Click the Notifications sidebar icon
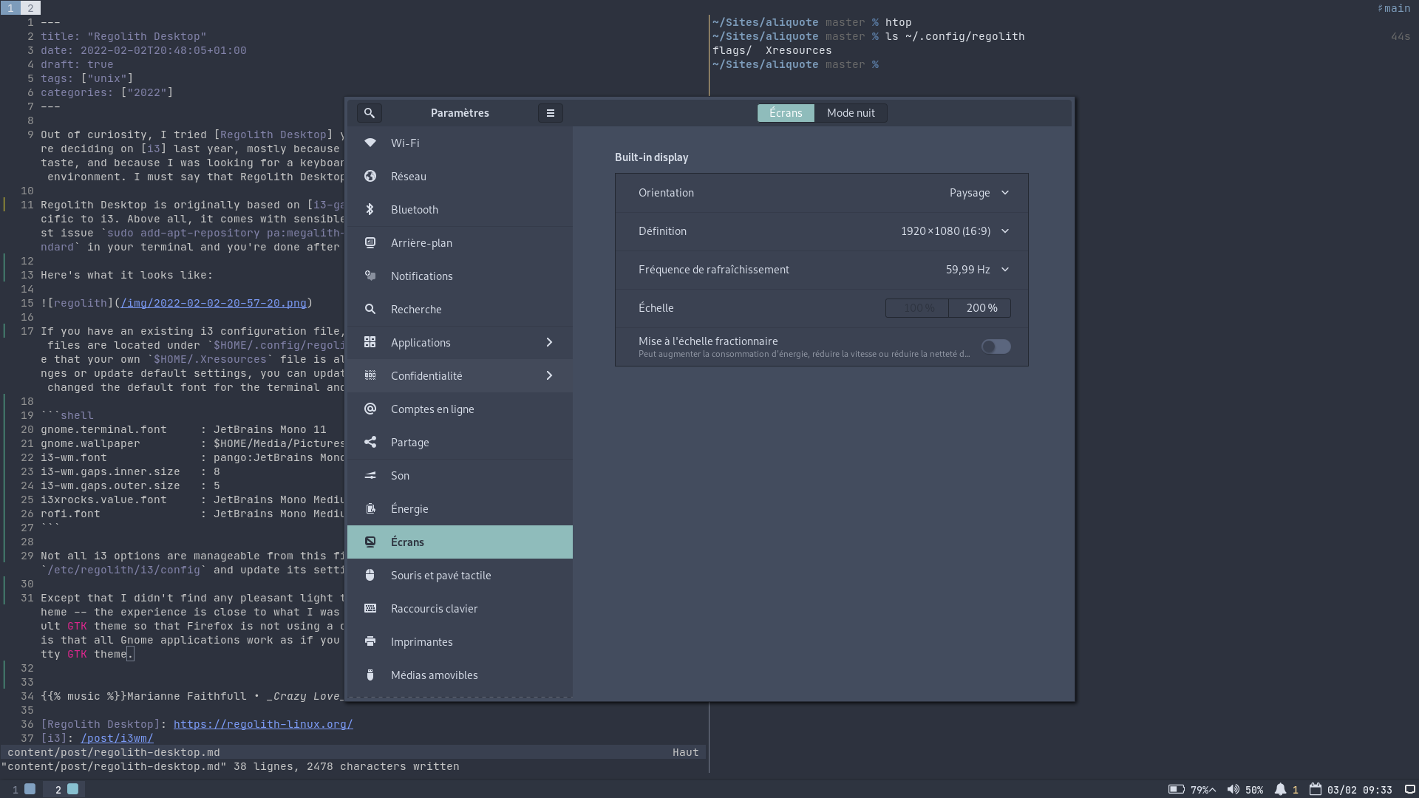The width and height of the screenshot is (1419, 798). point(370,276)
